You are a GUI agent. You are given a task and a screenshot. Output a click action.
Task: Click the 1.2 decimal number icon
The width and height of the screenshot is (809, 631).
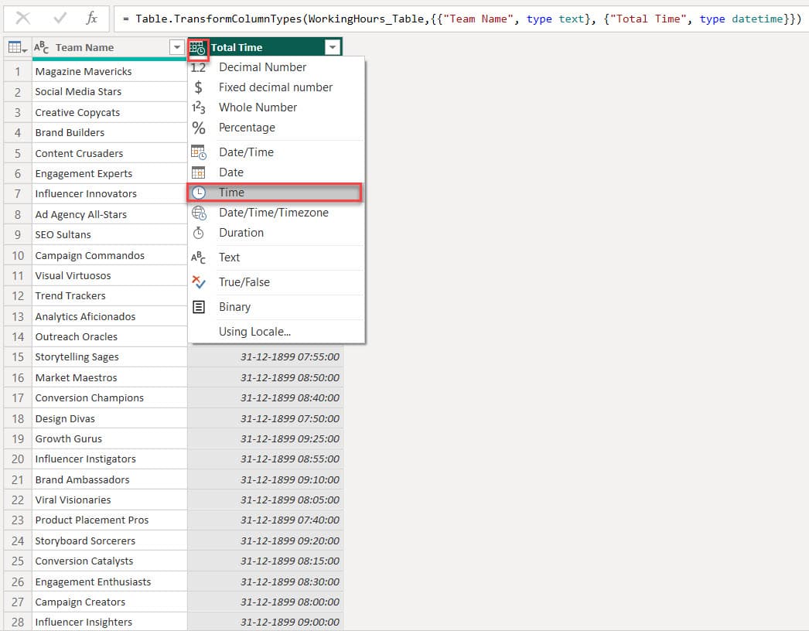pos(198,67)
